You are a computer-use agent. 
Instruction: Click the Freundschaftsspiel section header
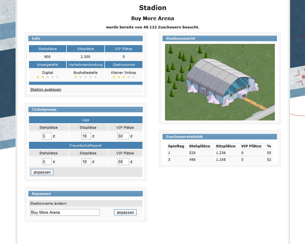pos(85,145)
